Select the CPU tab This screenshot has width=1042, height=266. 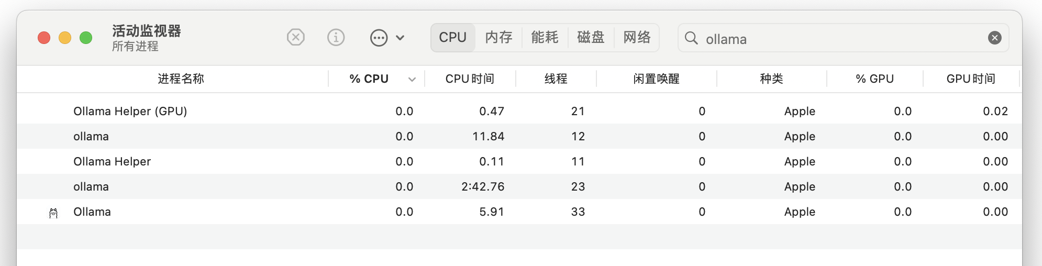[x=453, y=38]
